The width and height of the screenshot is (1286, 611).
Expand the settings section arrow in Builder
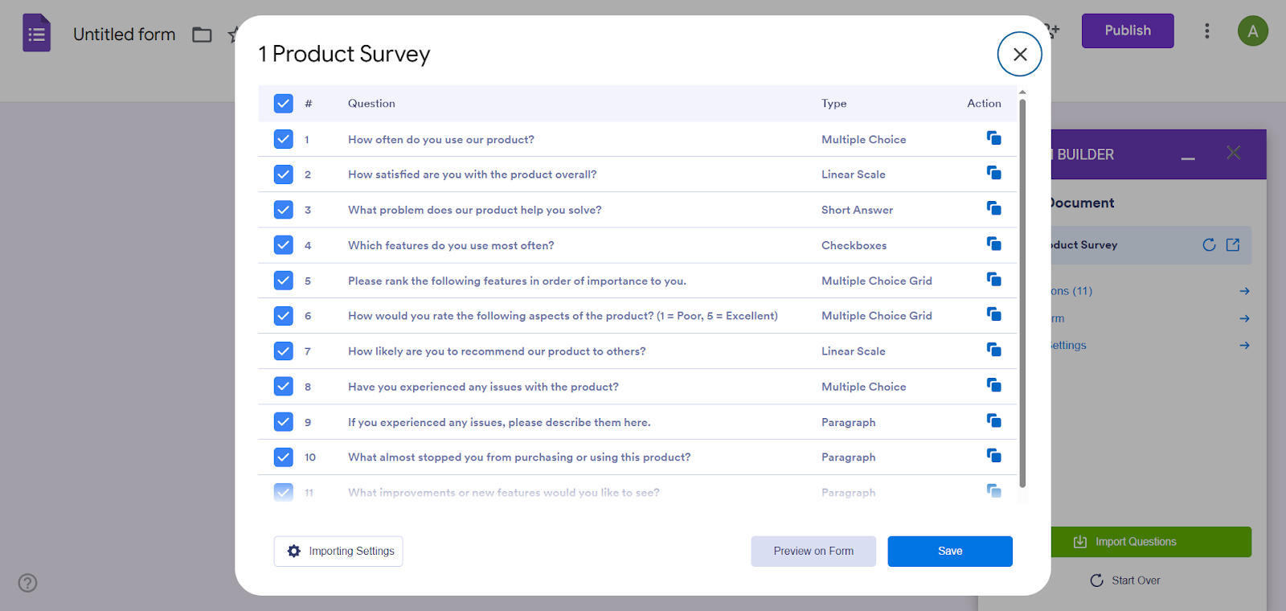1244,345
